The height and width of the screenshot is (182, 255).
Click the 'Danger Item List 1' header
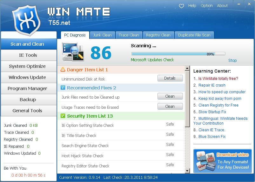[x=121, y=70]
